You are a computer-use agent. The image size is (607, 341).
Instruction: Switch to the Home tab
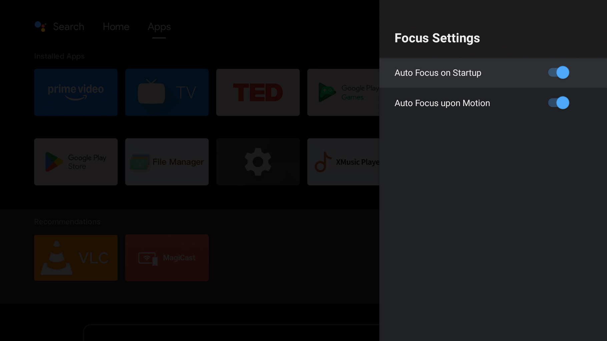[116, 27]
